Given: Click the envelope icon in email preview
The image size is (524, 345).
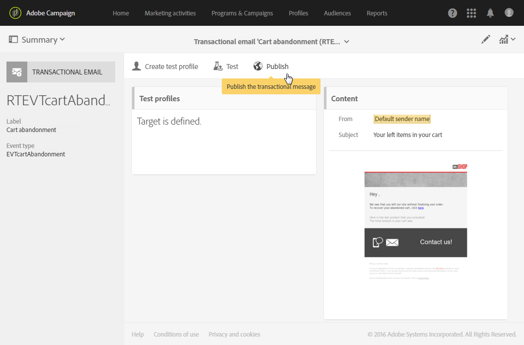Looking at the screenshot, I should click(x=393, y=242).
